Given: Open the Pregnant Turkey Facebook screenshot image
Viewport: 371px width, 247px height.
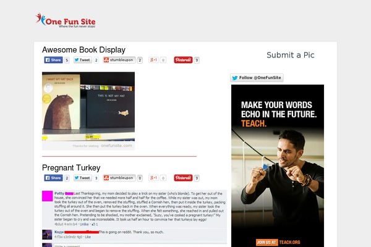Looking at the screenshot, I should [134, 219].
